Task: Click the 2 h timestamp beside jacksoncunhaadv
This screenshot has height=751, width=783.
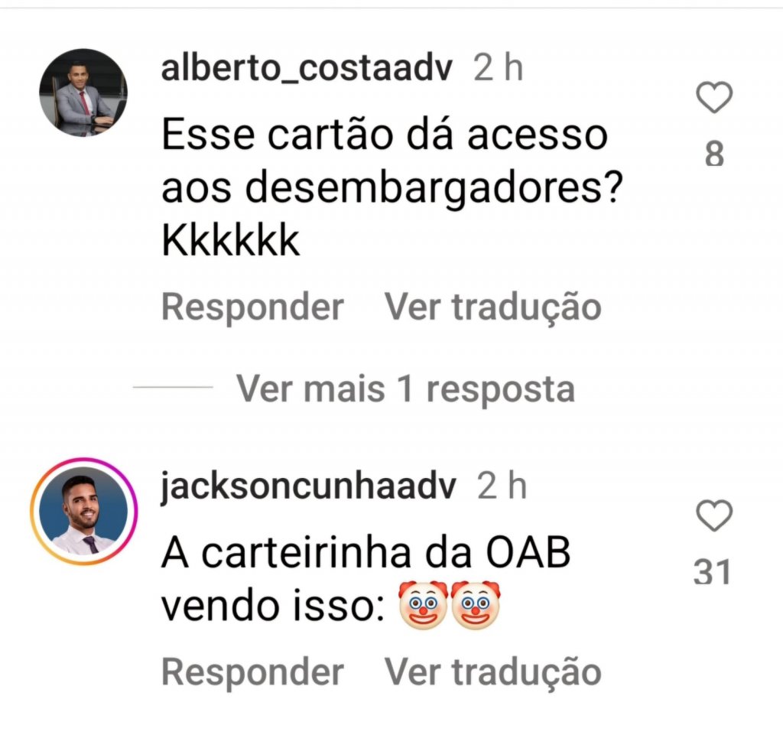Action: (502, 486)
